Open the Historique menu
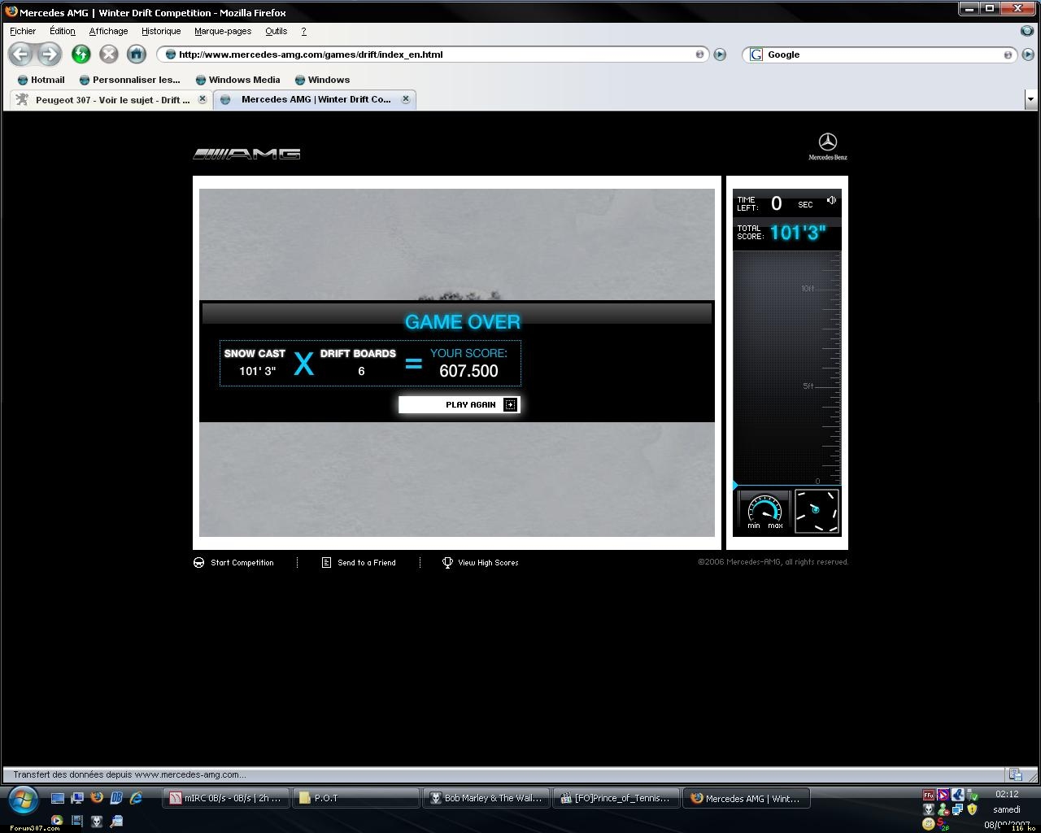The width and height of the screenshot is (1041, 833). click(161, 31)
